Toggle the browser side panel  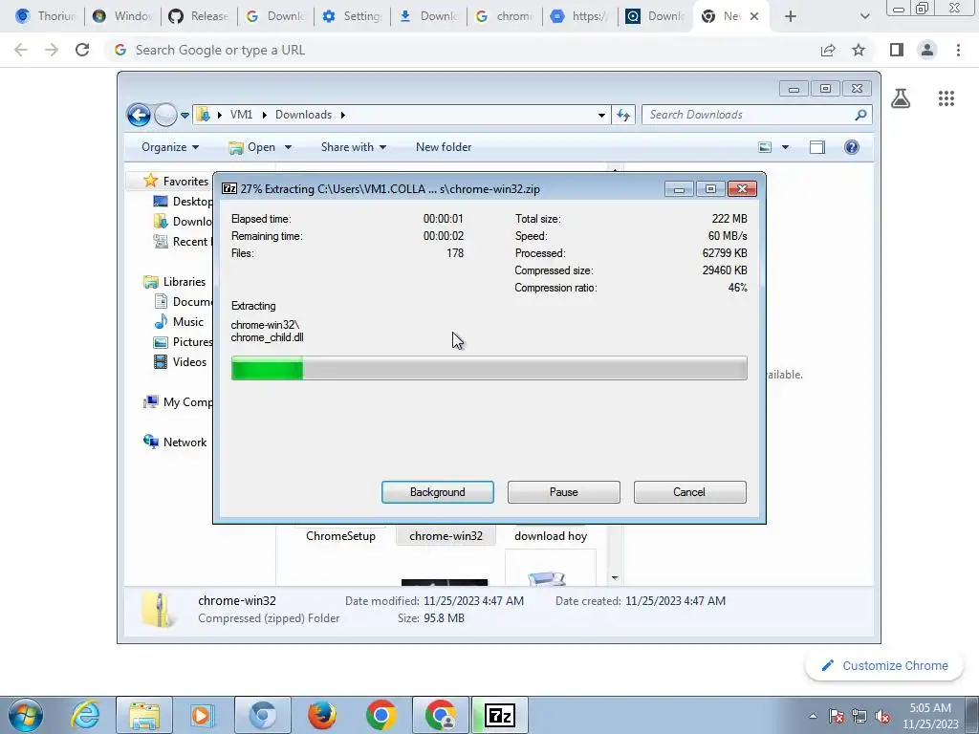pyautogui.click(x=897, y=50)
